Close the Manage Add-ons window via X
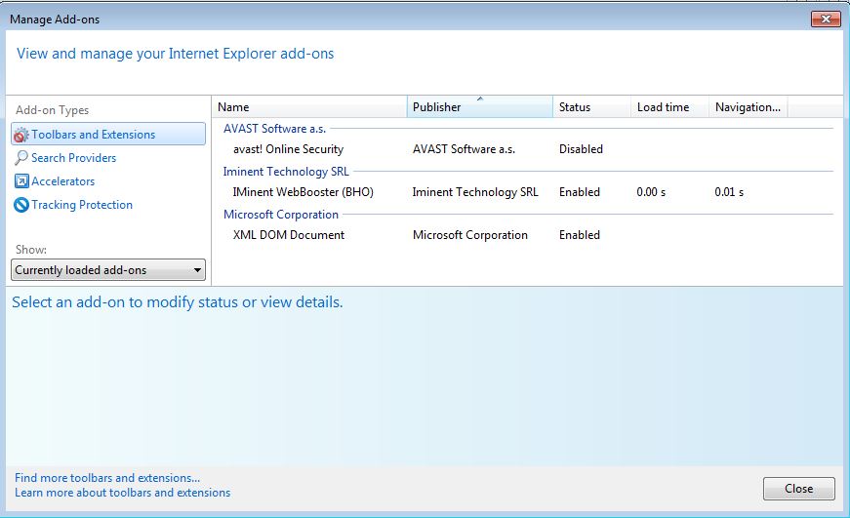 pos(826,19)
